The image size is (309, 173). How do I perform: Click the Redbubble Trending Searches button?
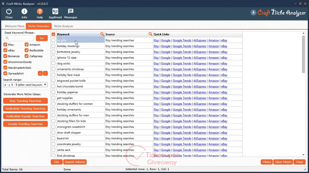click(25, 108)
